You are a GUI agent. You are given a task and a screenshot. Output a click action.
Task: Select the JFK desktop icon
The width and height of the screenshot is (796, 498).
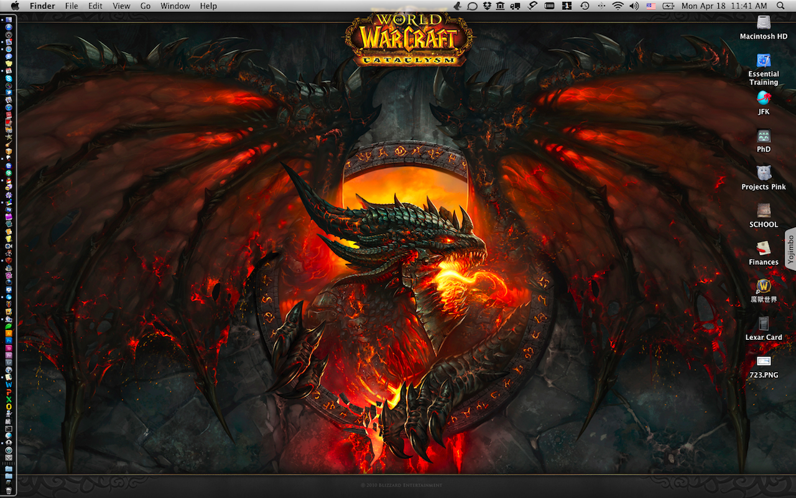click(x=764, y=98)
